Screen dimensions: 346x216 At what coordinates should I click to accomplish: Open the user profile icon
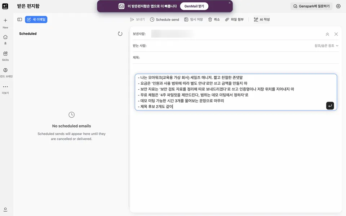tap(5, 210)
